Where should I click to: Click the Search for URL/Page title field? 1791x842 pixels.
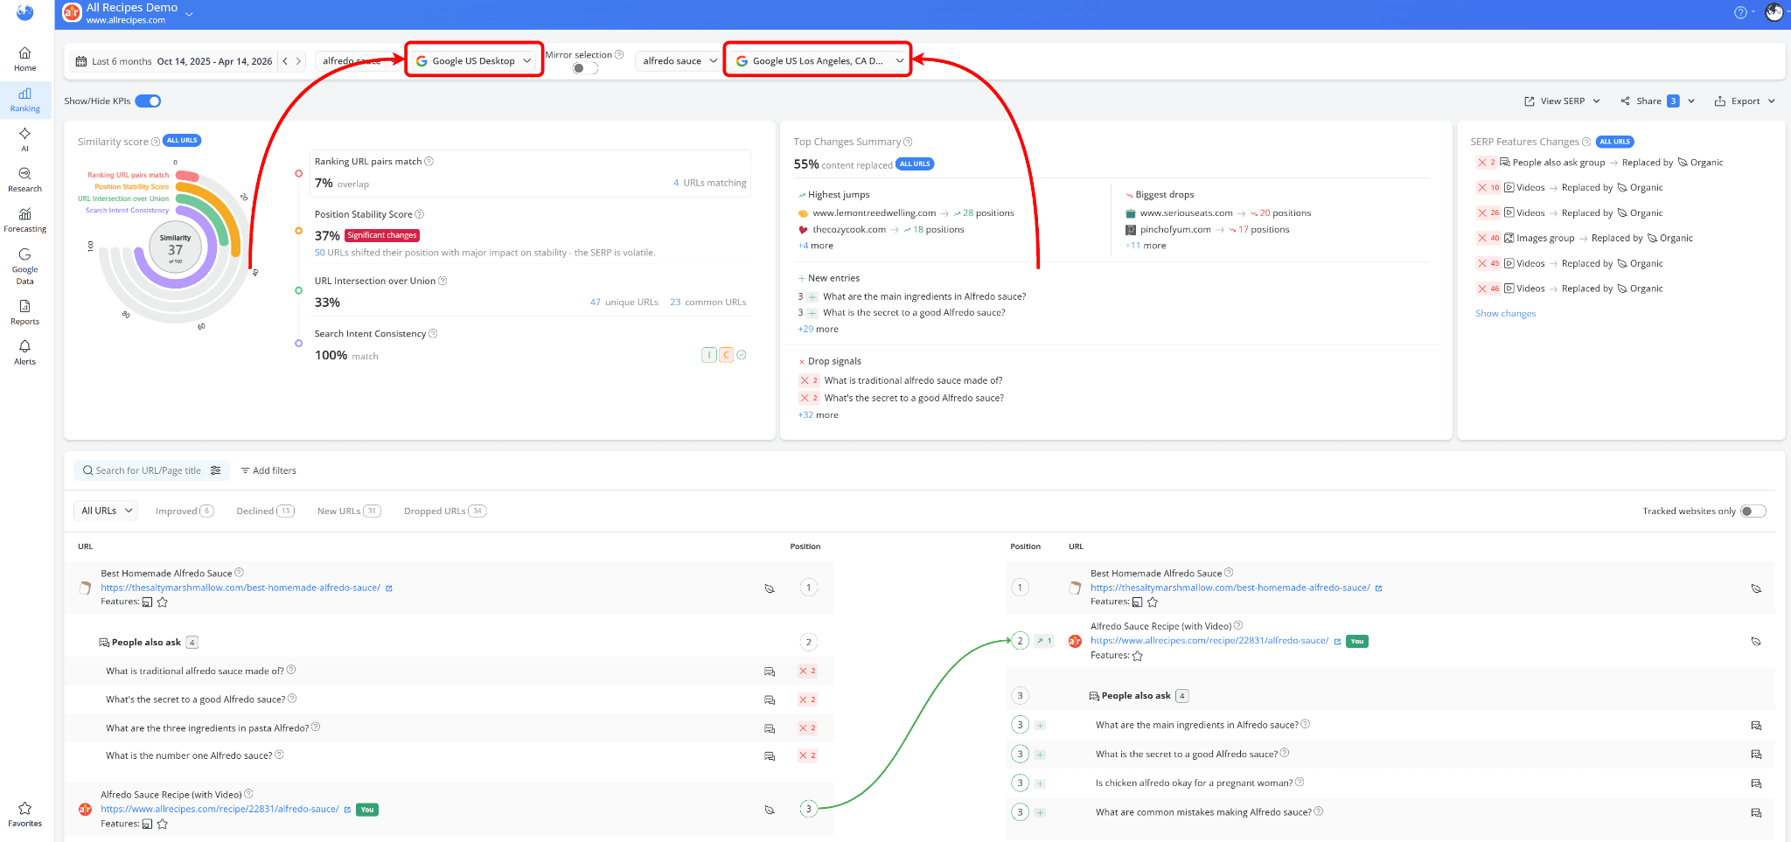[144, 470]
